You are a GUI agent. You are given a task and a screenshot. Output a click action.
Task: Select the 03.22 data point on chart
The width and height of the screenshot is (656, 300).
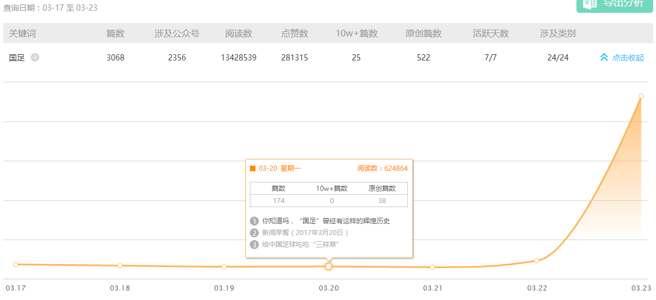537,261
